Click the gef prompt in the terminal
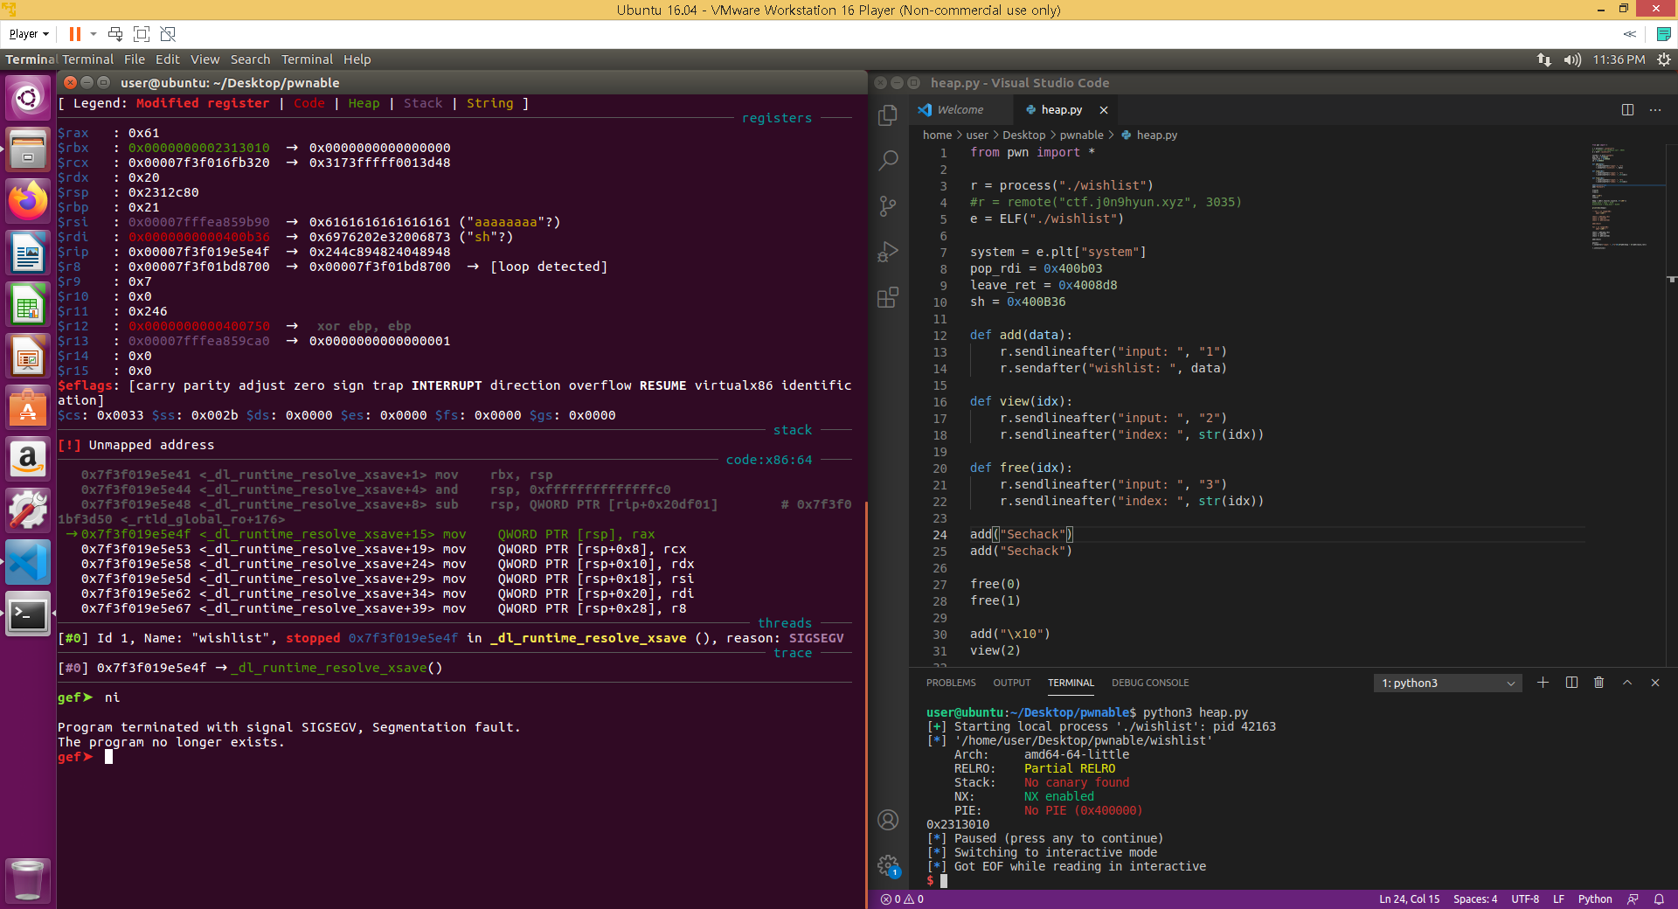The height and width of the screenshot is (909, 1678). pos(75,757)
